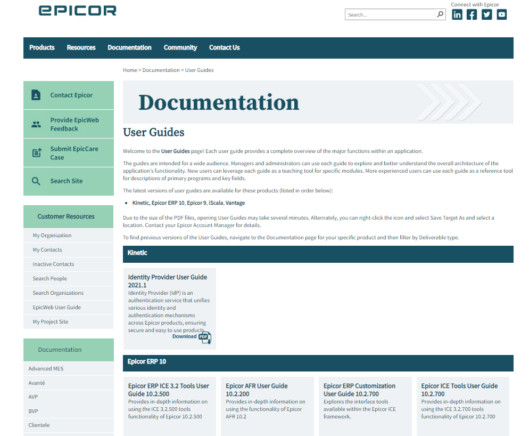Screen dimensions: 529x436
Task: Open the Resources menu
Action: 81,47
